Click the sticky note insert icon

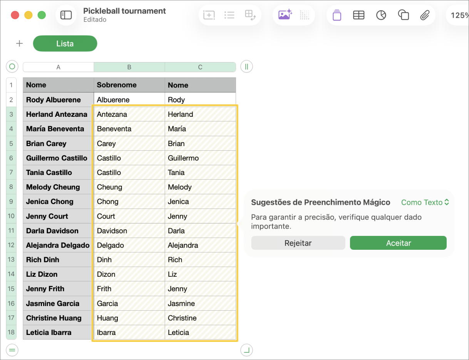click(x=337, y=15)
